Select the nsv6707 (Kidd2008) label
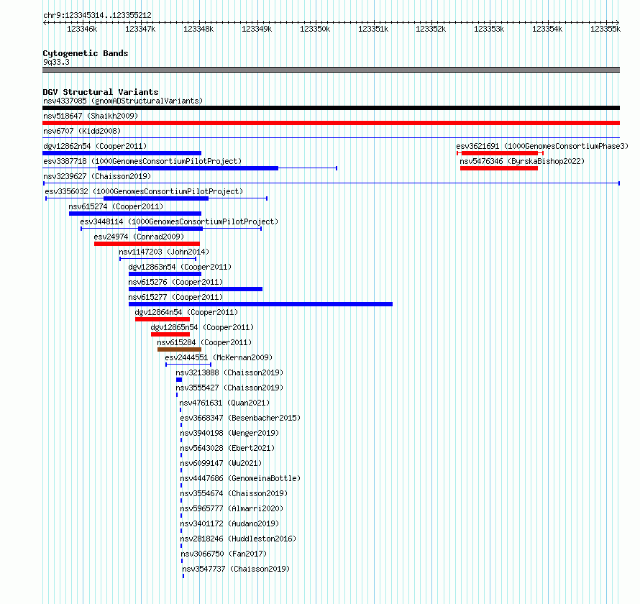The width and height of the screenshot is (640, 604). click(82, 131)
